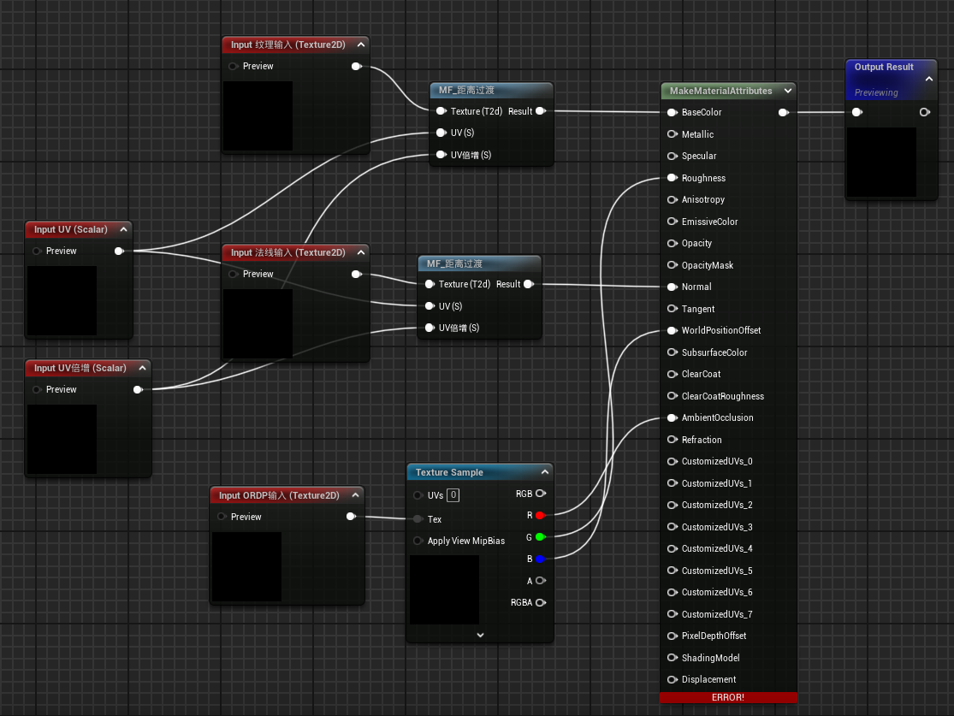Screen dimensions: 954x716
Task: Click the Previewing label on Output Result
Action: [x=876, y=92]
